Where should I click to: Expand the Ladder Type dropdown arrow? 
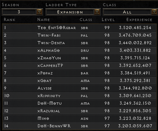[x=97, y=12]
